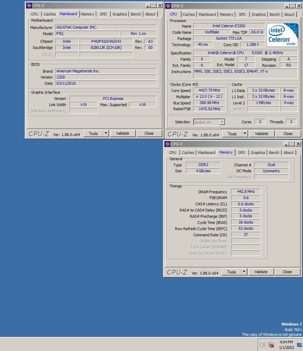Click the P5Q model field
Screen dimensions: 303x351
click(88, 34)
